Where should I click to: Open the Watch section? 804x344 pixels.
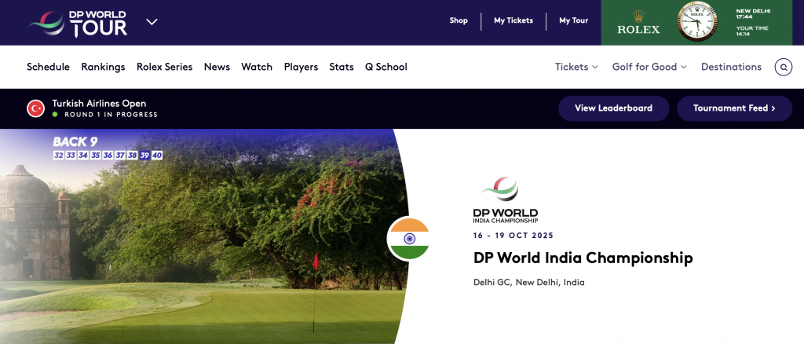(x=257, y=67)
